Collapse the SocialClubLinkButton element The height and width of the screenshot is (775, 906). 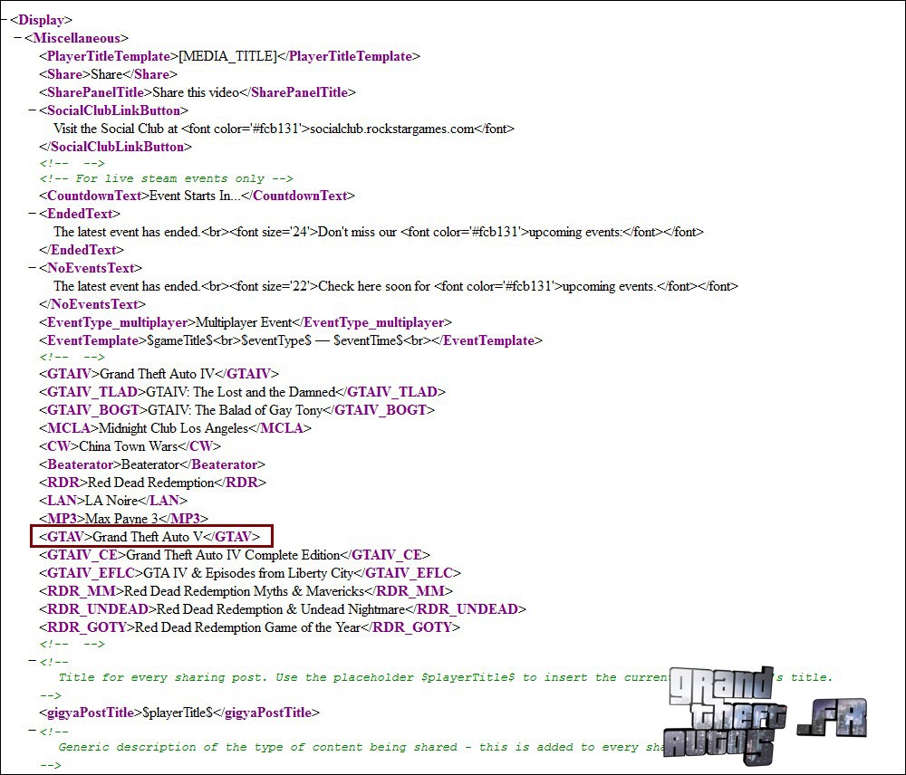(33, 110)
